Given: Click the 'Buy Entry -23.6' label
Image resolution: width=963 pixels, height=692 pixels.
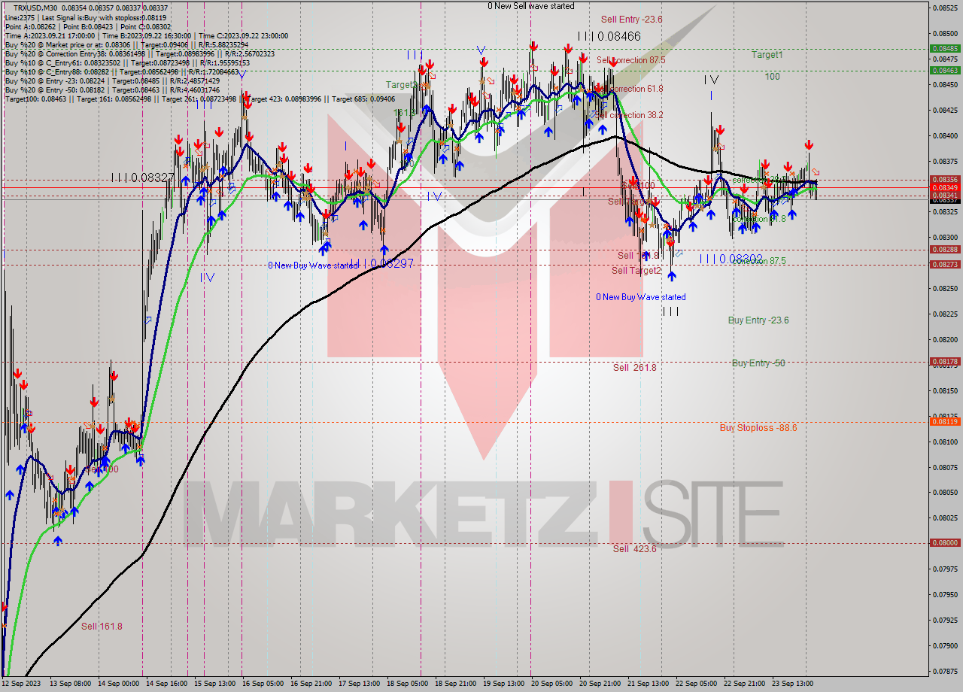Looking at the screenshot, I should pyautogui.click(x=758, y=320).
